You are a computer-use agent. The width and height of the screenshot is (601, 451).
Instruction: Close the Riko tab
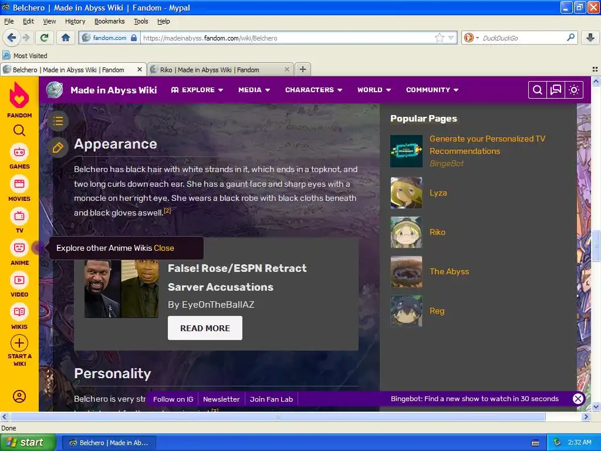286,69
